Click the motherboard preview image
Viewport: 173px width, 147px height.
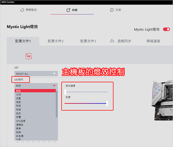162,100
